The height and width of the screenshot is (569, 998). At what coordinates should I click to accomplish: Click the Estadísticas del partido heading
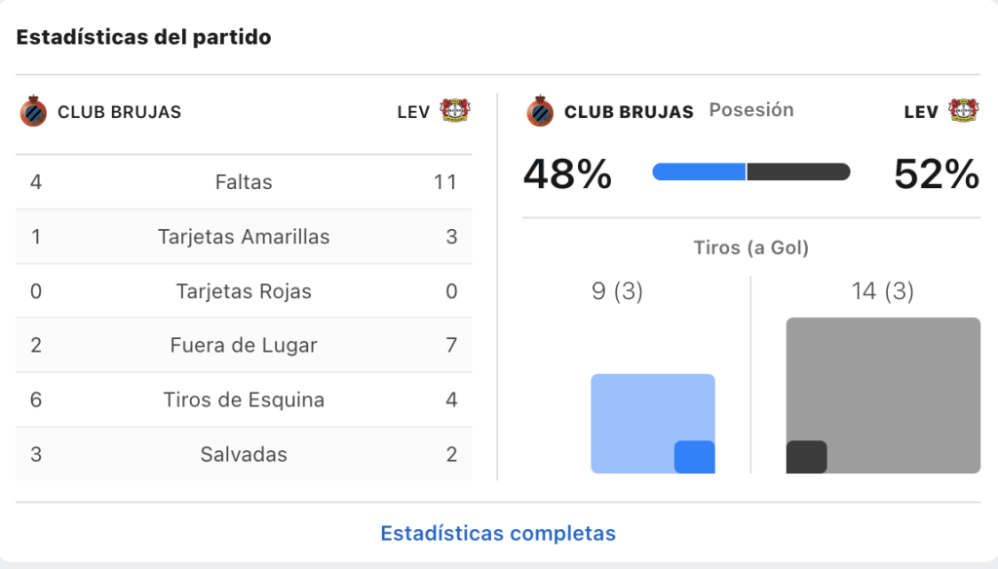coord(144,37)
